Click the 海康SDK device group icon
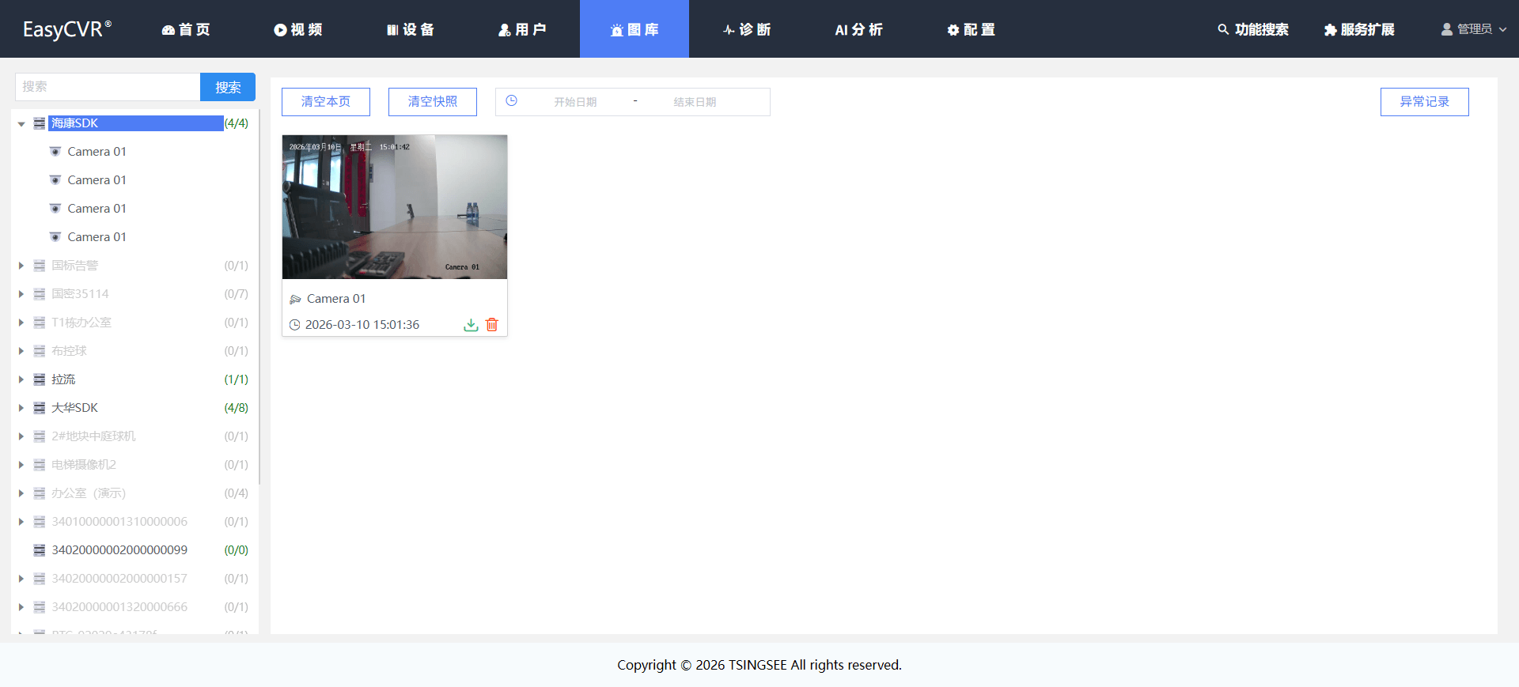1519x687 pixels. point(39,123)
